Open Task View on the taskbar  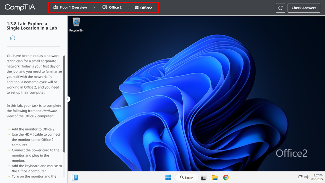tap(204, 178)
